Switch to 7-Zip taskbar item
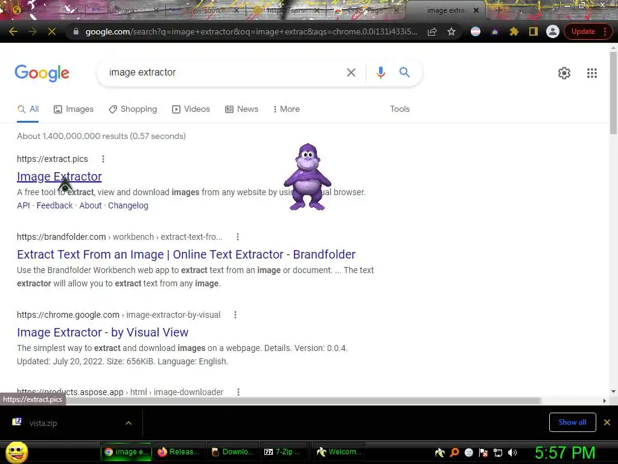The height and width of the screenshot is (464, 618). (284, 452)
